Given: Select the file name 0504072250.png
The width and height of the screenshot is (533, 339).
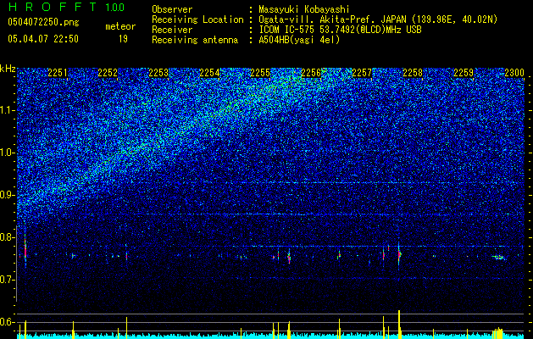Looking at the screenshot, I should (43, 22).
